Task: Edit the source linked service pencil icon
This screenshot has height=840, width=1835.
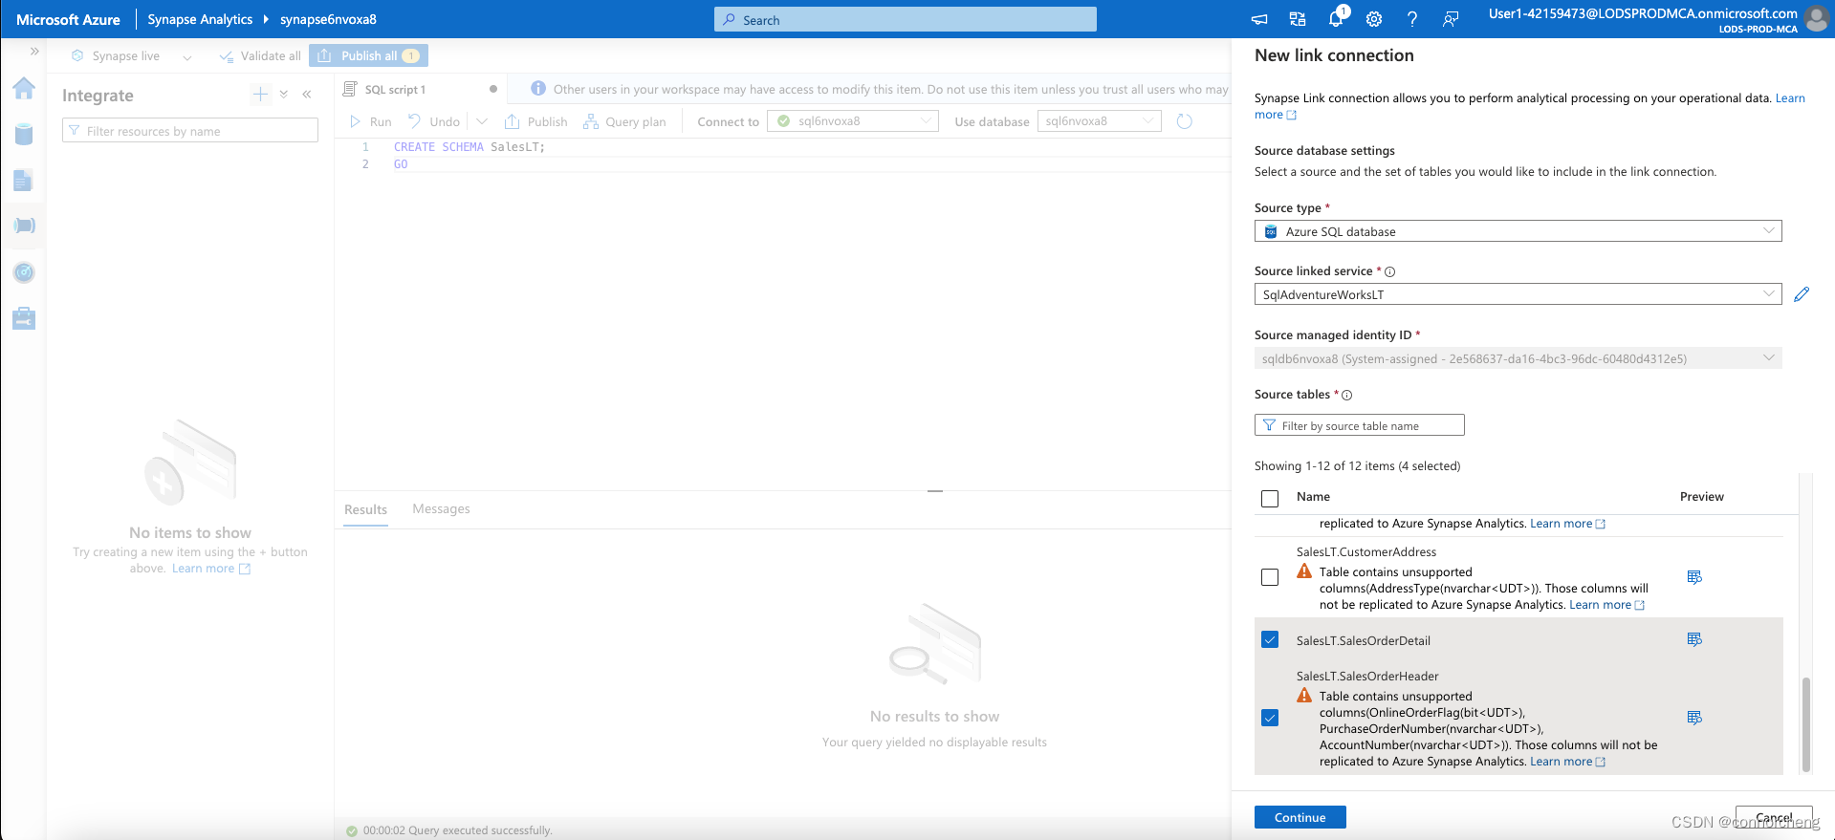Action: coord(1802,294)
